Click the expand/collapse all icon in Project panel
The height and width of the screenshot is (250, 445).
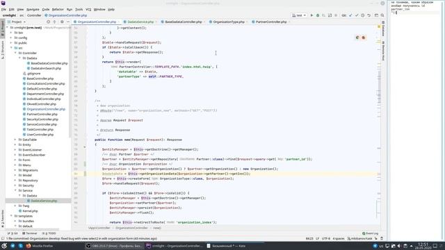[x=54, y=22]
